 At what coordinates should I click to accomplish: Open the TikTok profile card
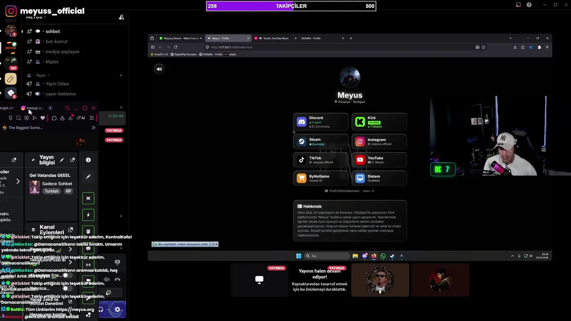[320, 160]
